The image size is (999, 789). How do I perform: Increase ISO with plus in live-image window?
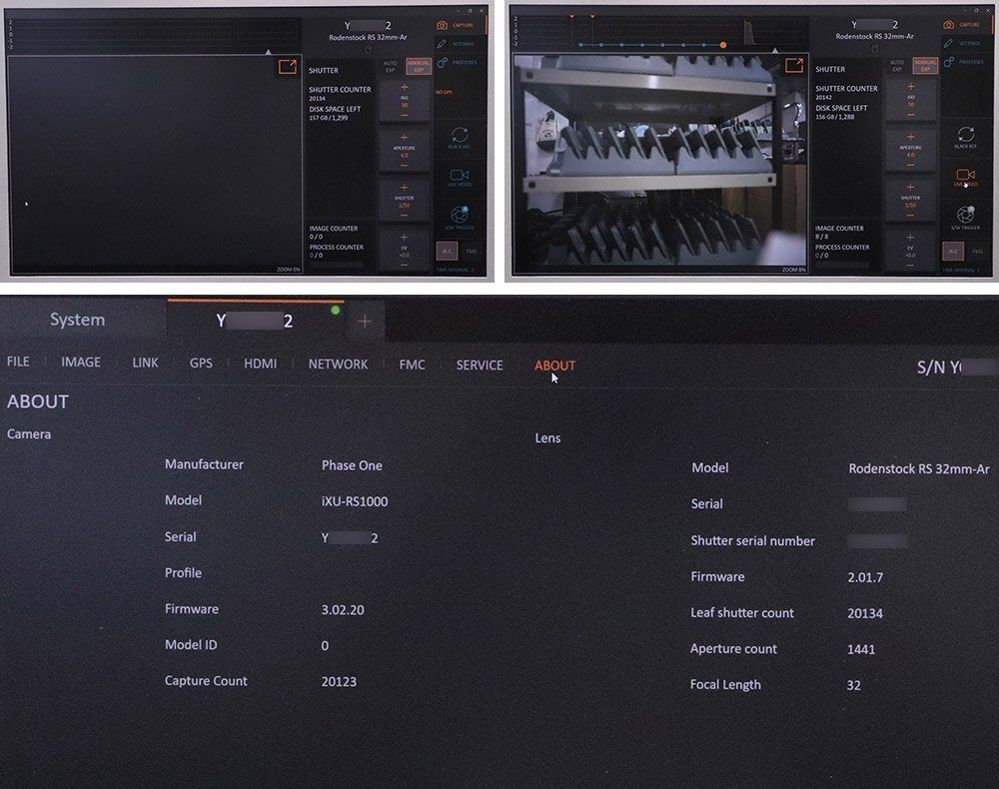tap(910, 87)
